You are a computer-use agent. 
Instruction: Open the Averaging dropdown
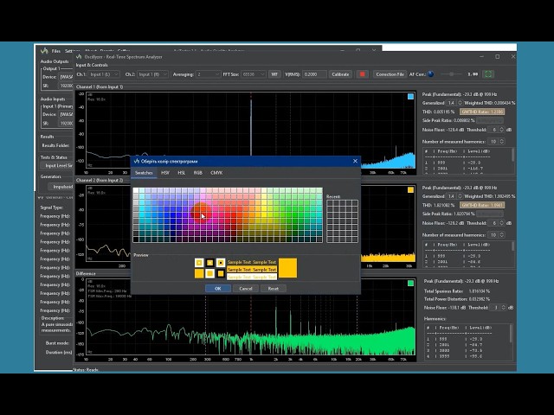coord(208,74)
